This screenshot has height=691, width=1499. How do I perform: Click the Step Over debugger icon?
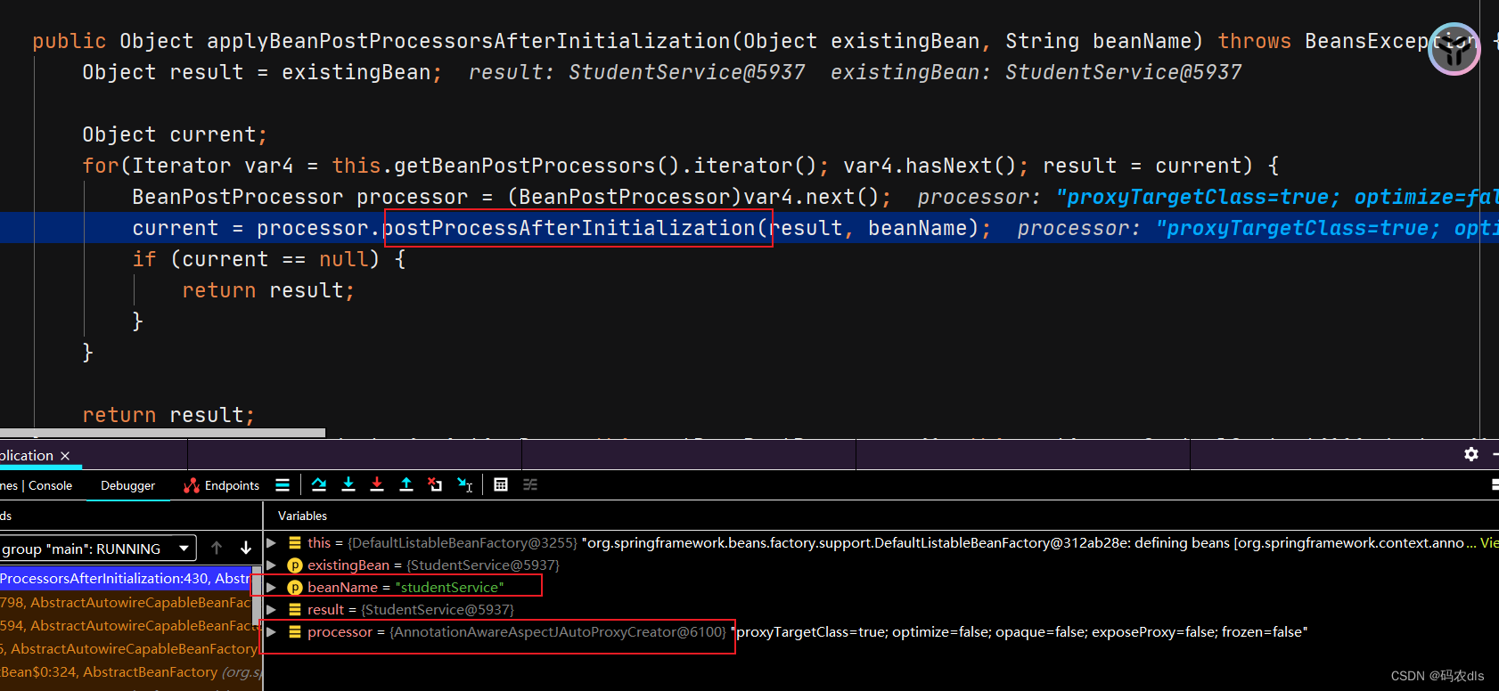click(x=319, y=484)
